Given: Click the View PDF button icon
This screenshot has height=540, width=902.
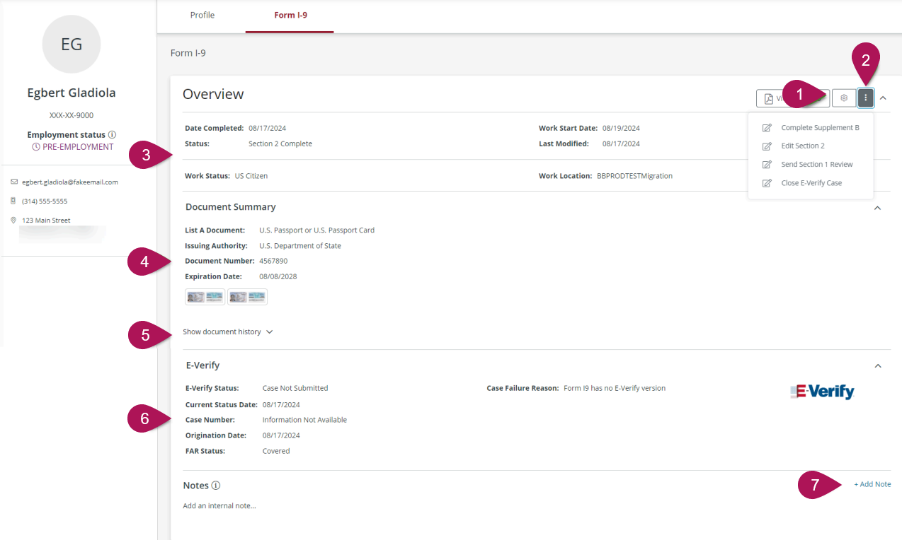Looking at the screenshot, I should click(x=768, y=98).
